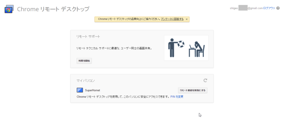The image size is (284, 138).
Task: Click the Chrome リモート デスクトップ title text
Action: tap(53, 9)
